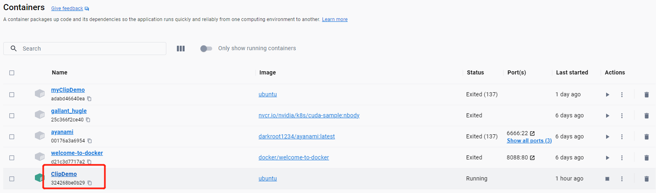Open more actions menu for myClipDemo

point(622,95)
